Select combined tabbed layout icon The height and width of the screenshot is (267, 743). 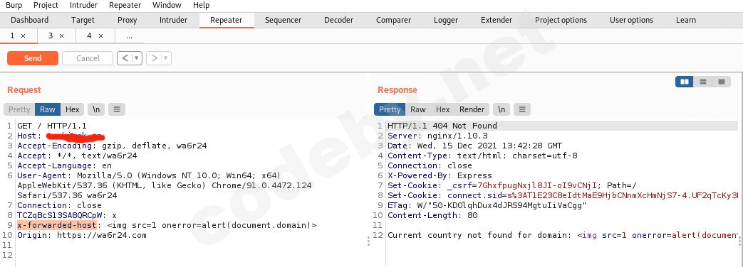pos(722,82)
